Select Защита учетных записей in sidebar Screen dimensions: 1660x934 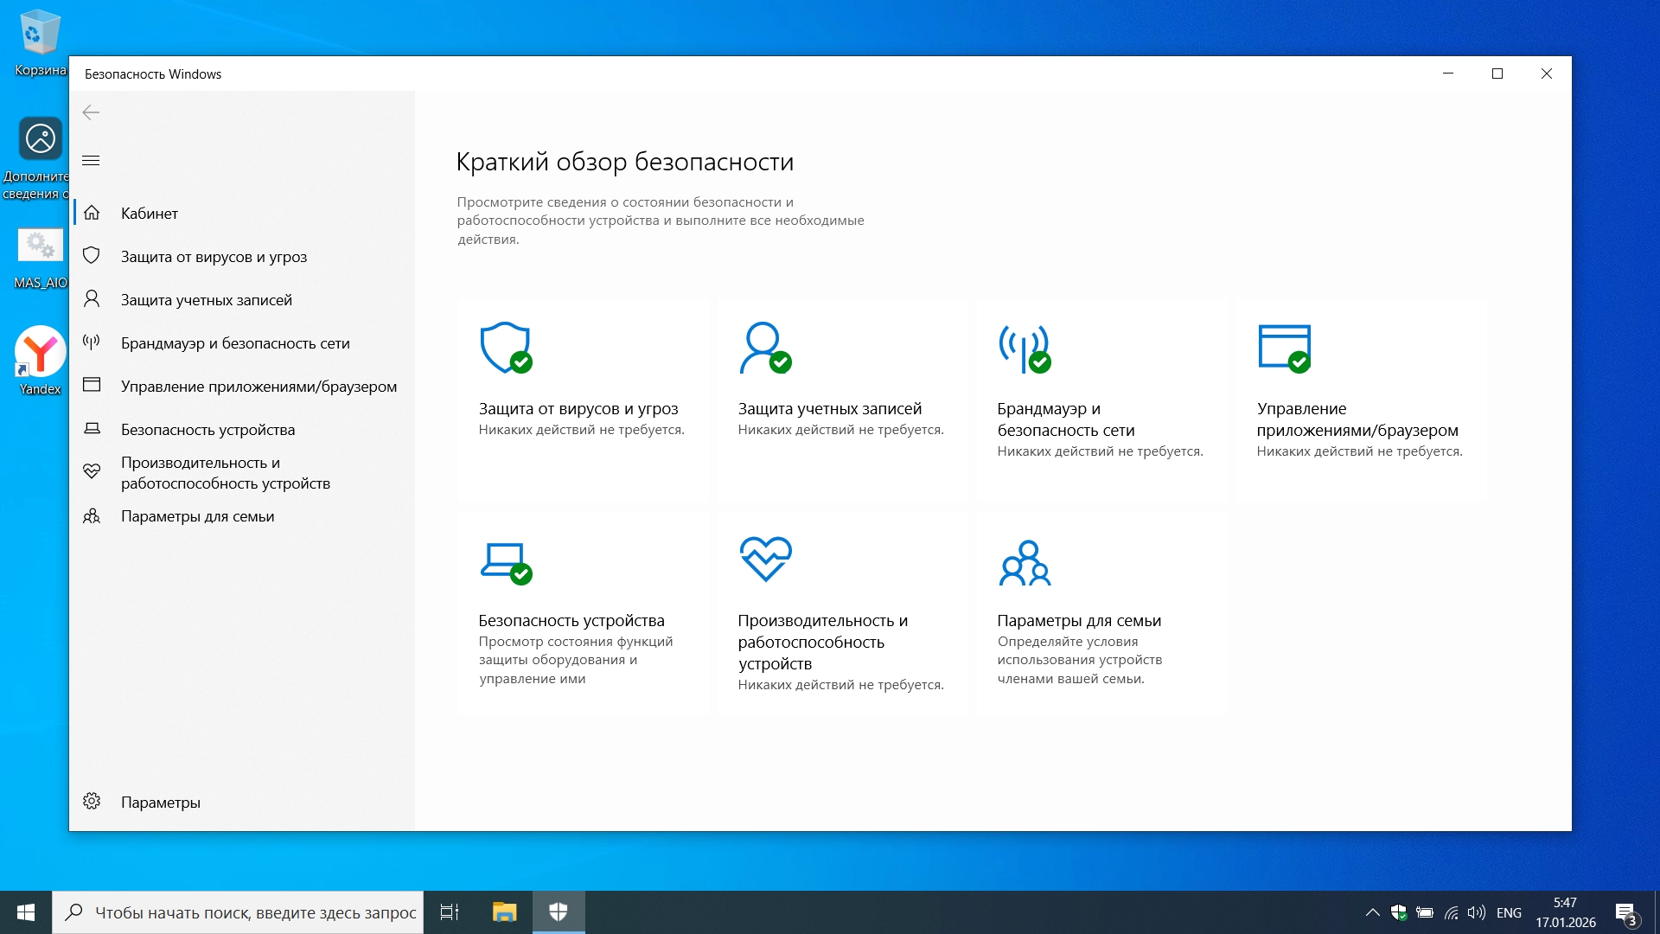[x=206, y=300]
